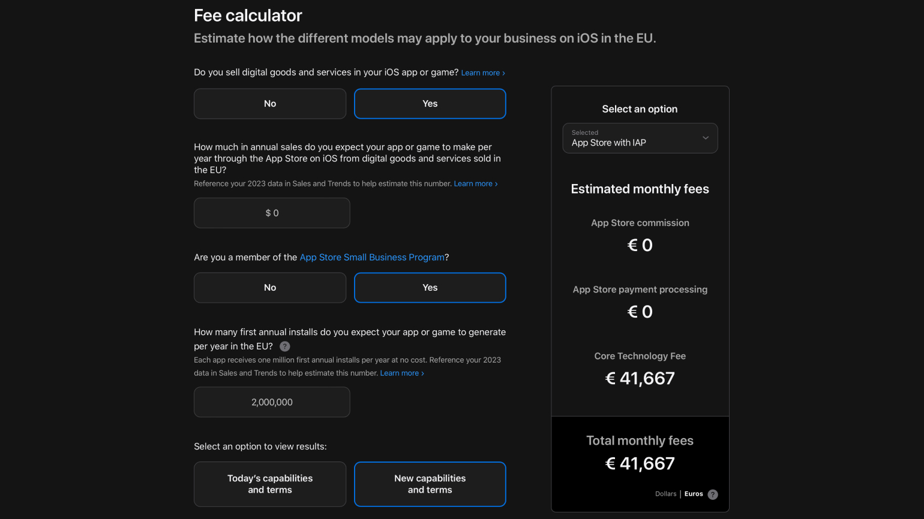924x519 pixels.
Task: Open the App Store with IAP dropdown
Action: pos(640,138)
